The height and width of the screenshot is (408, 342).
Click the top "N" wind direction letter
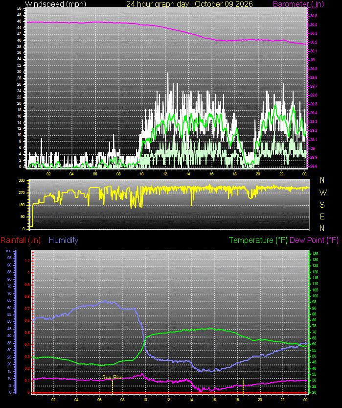point(322,180)
